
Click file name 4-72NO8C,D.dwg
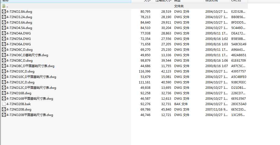click(x=19, y=61)
